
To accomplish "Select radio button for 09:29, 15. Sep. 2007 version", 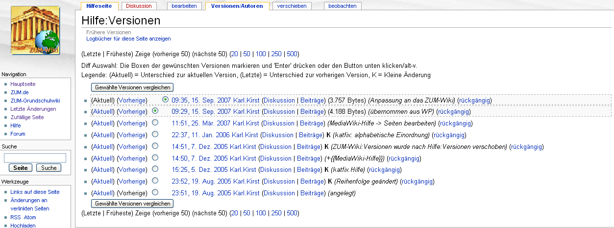I will [155, 111].
